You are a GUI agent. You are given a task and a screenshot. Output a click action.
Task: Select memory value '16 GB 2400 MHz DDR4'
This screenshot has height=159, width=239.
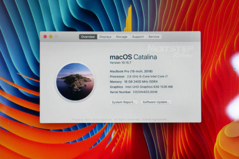pyautogui.click(x=141, y=81)
